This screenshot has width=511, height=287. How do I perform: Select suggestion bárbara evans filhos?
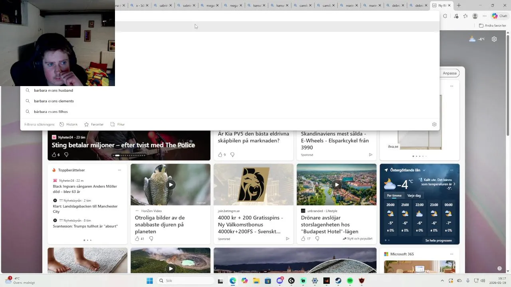pos(230,112)
